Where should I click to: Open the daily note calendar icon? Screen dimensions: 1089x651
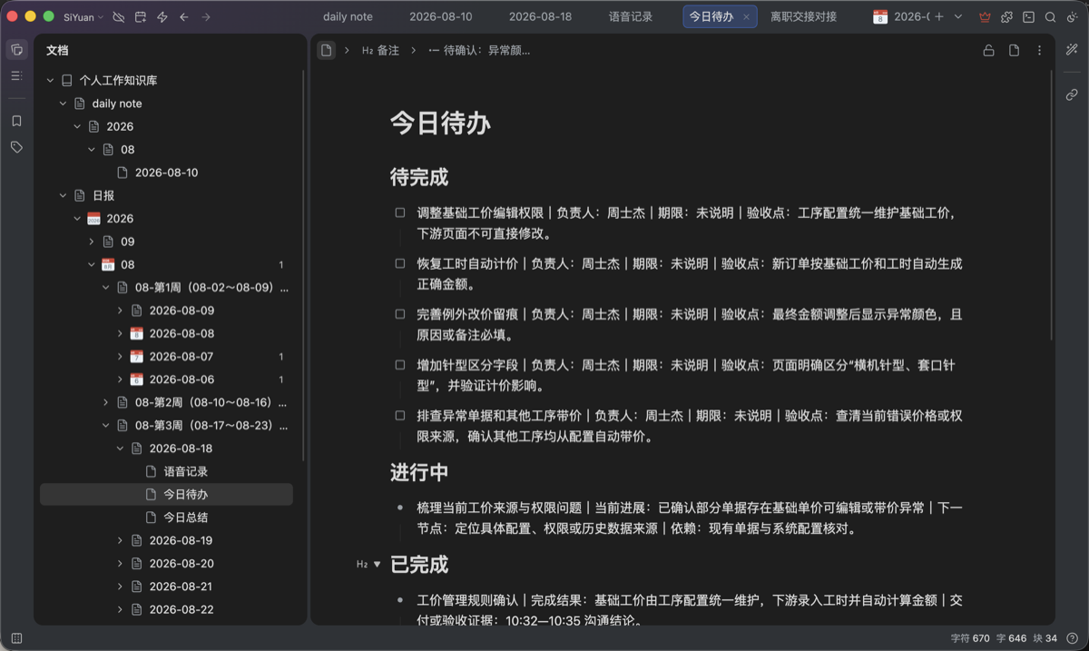coord(141,17)
